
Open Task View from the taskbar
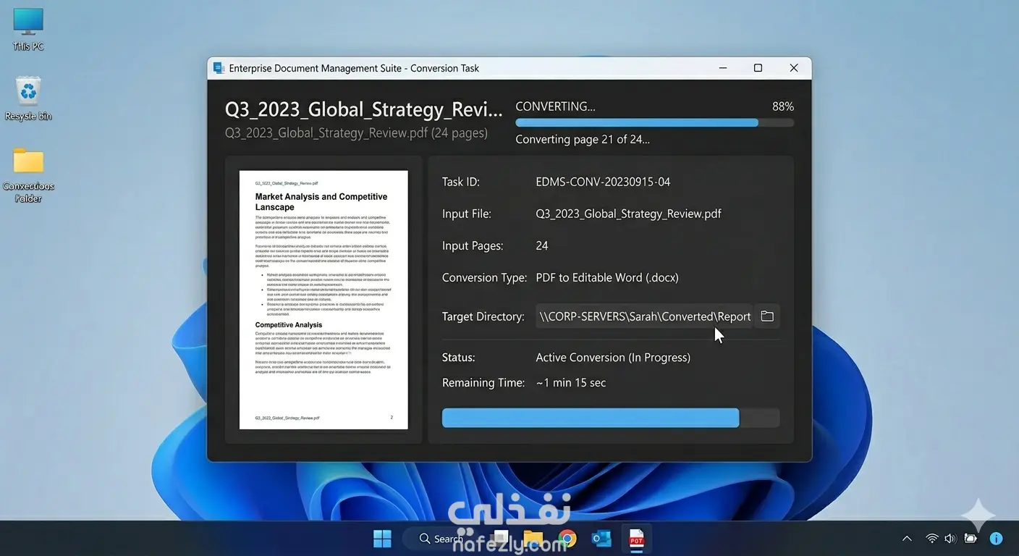tap(500, 539)
